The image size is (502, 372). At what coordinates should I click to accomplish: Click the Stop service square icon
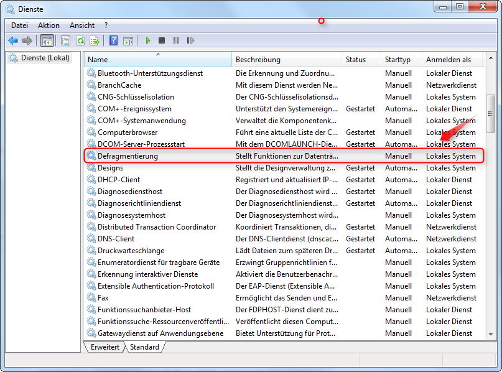162,40
